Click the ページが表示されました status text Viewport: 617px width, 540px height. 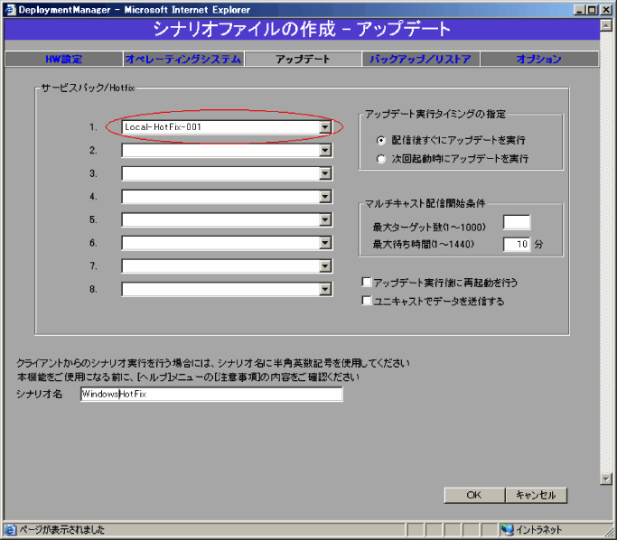[x=61, y=530]
